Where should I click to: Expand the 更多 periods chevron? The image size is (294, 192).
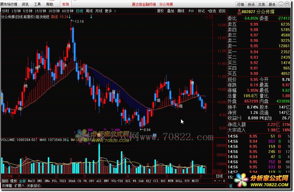pos(115,11)
